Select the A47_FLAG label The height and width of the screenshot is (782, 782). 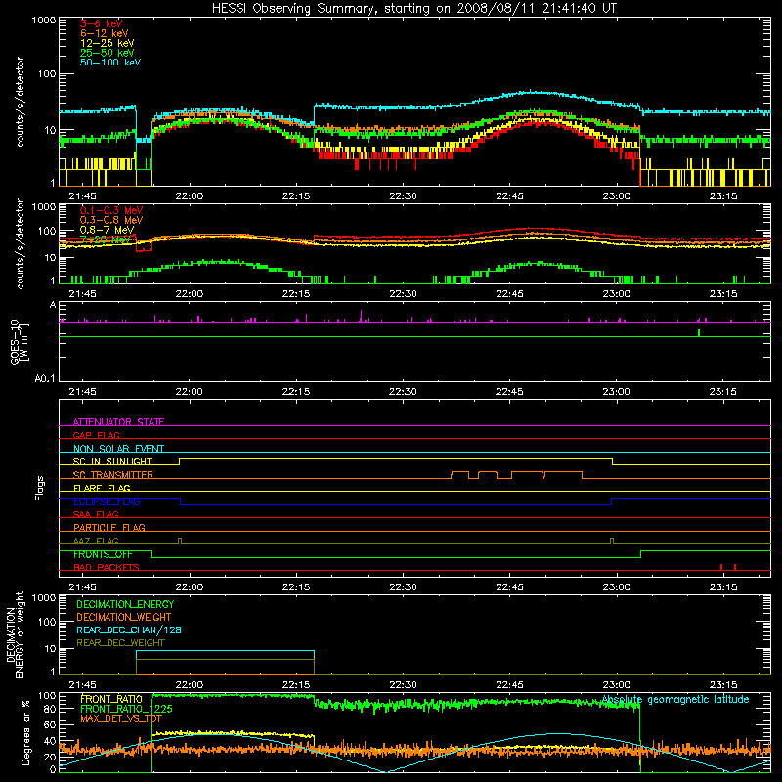96,541
